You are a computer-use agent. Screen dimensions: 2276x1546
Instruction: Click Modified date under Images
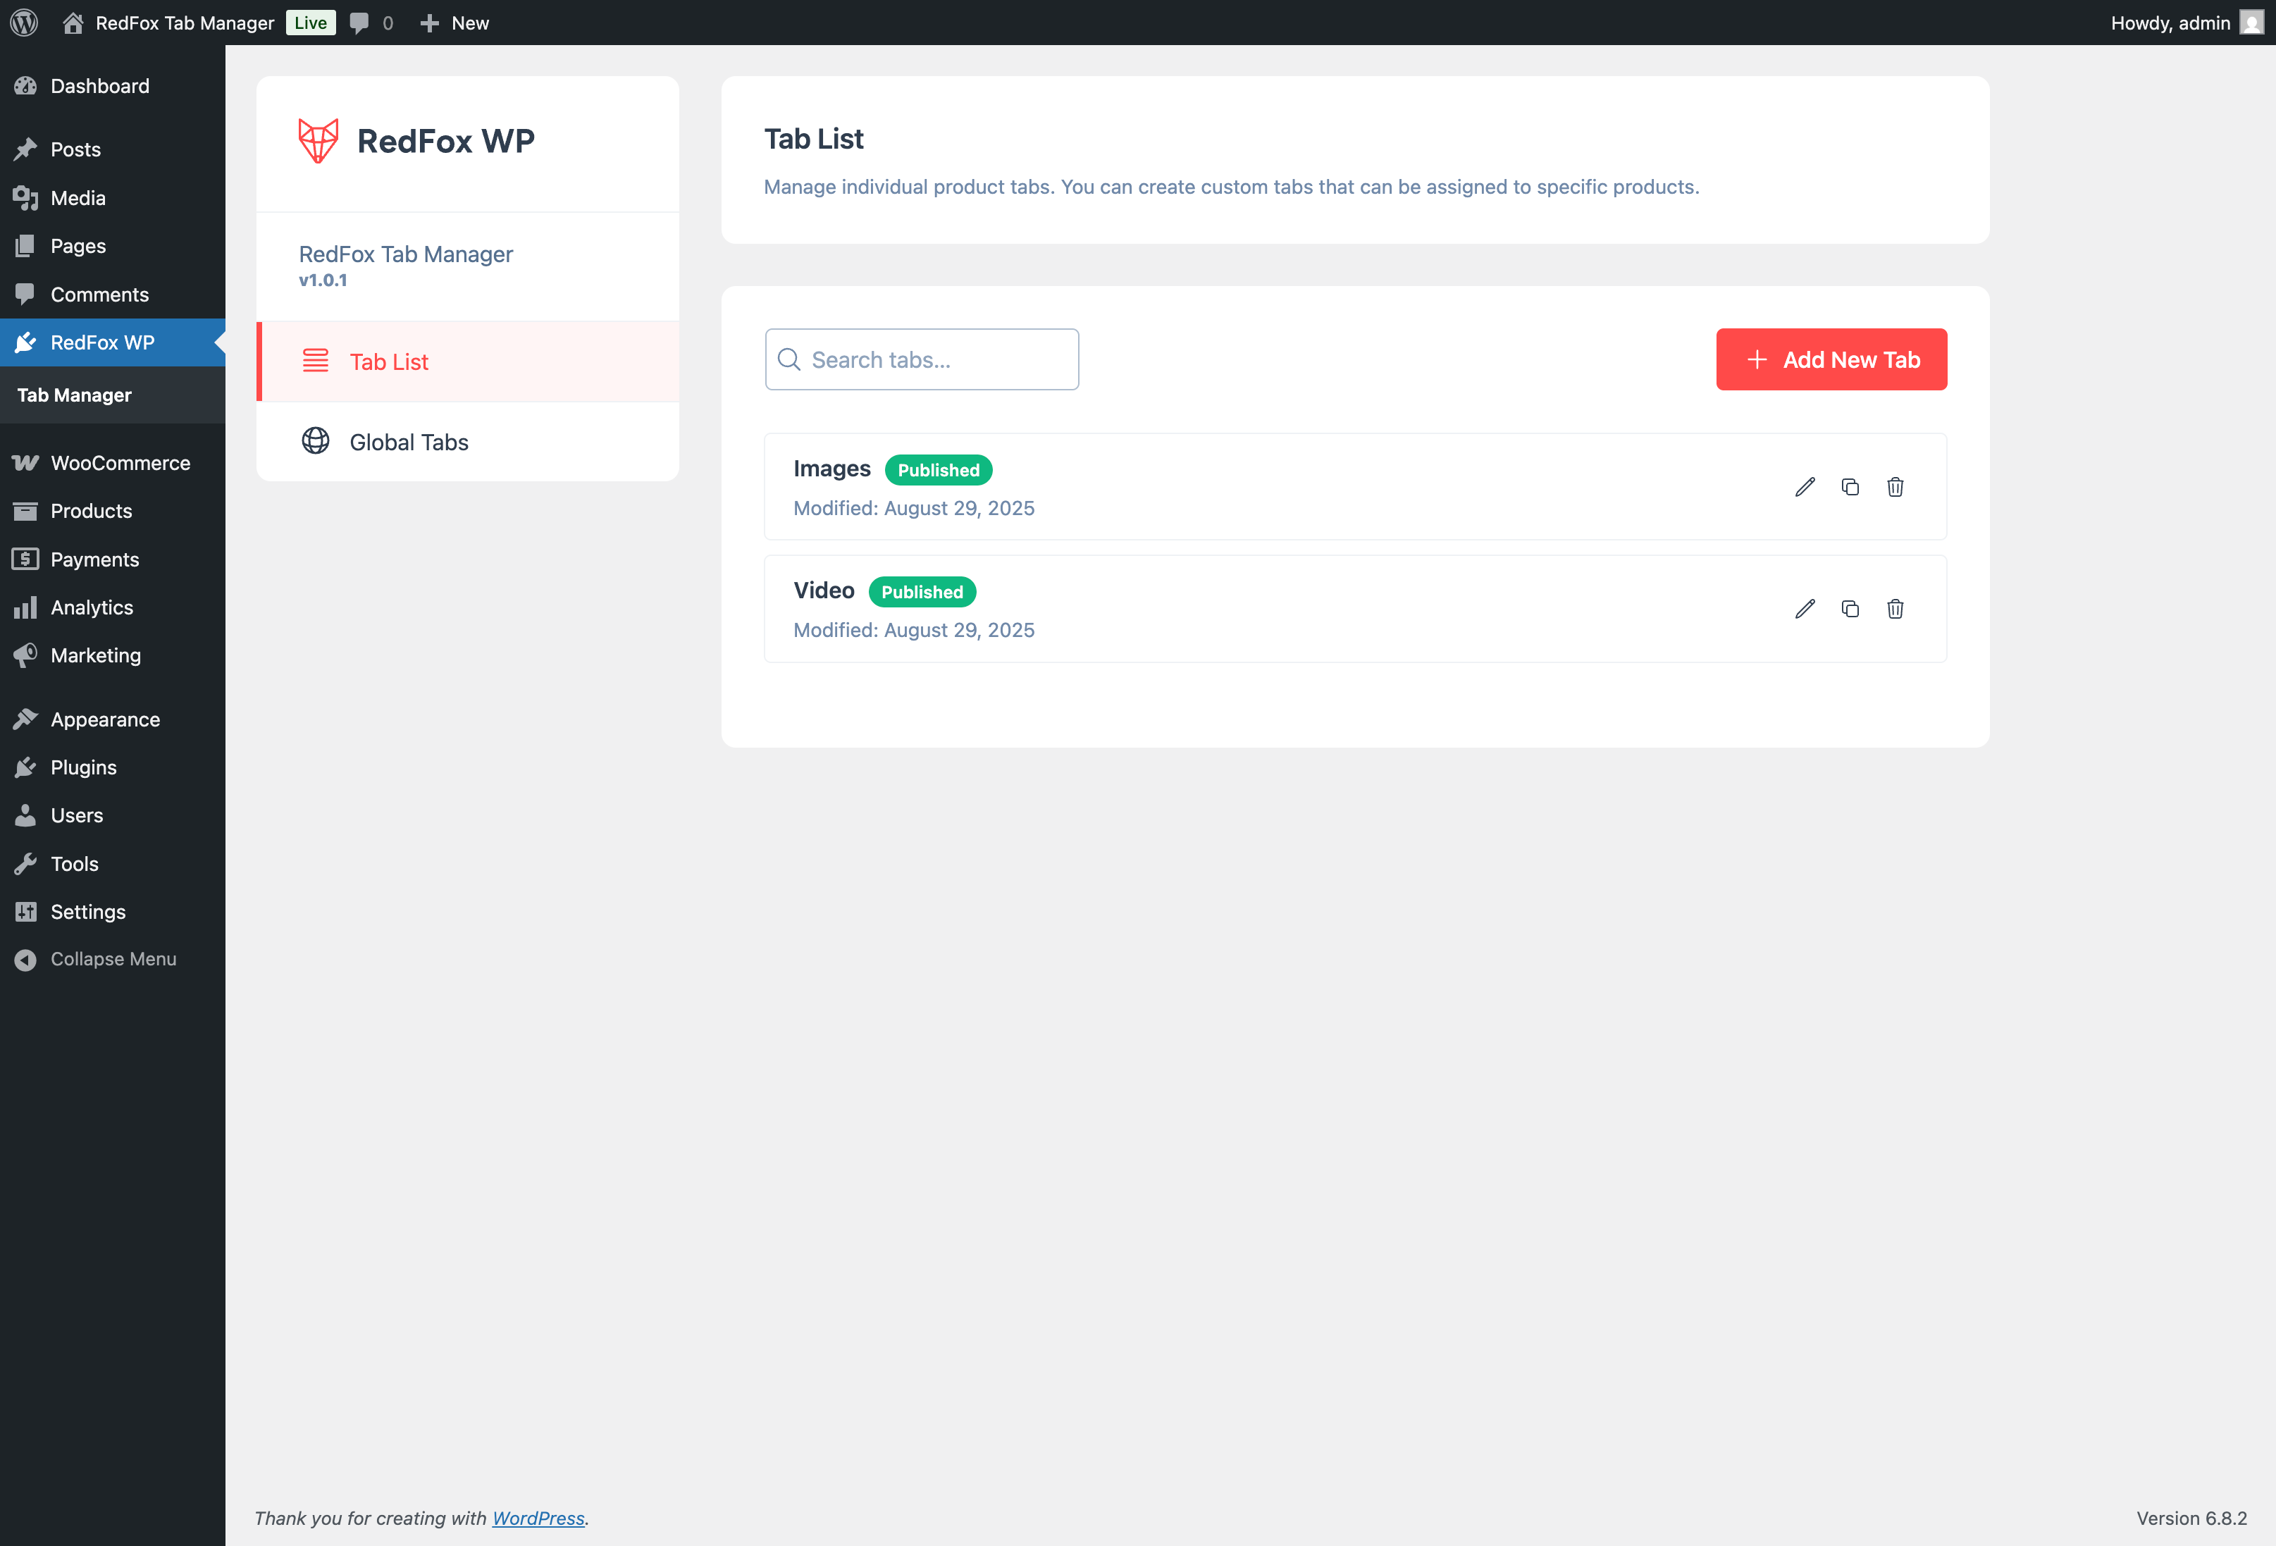click(x=914, y=508)
